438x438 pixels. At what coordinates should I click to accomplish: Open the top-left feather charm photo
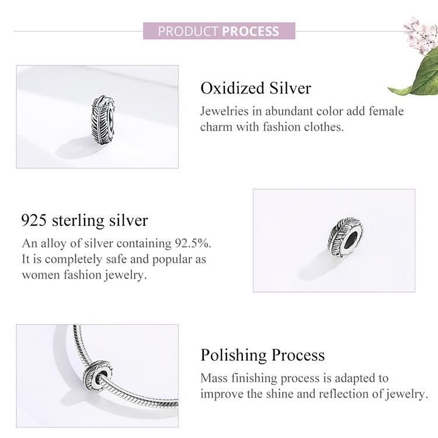(96, 117)
